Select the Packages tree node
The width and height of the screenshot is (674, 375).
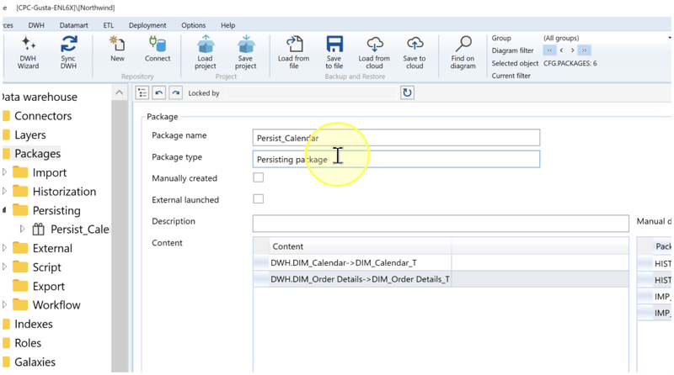click(x=37, y=154)
